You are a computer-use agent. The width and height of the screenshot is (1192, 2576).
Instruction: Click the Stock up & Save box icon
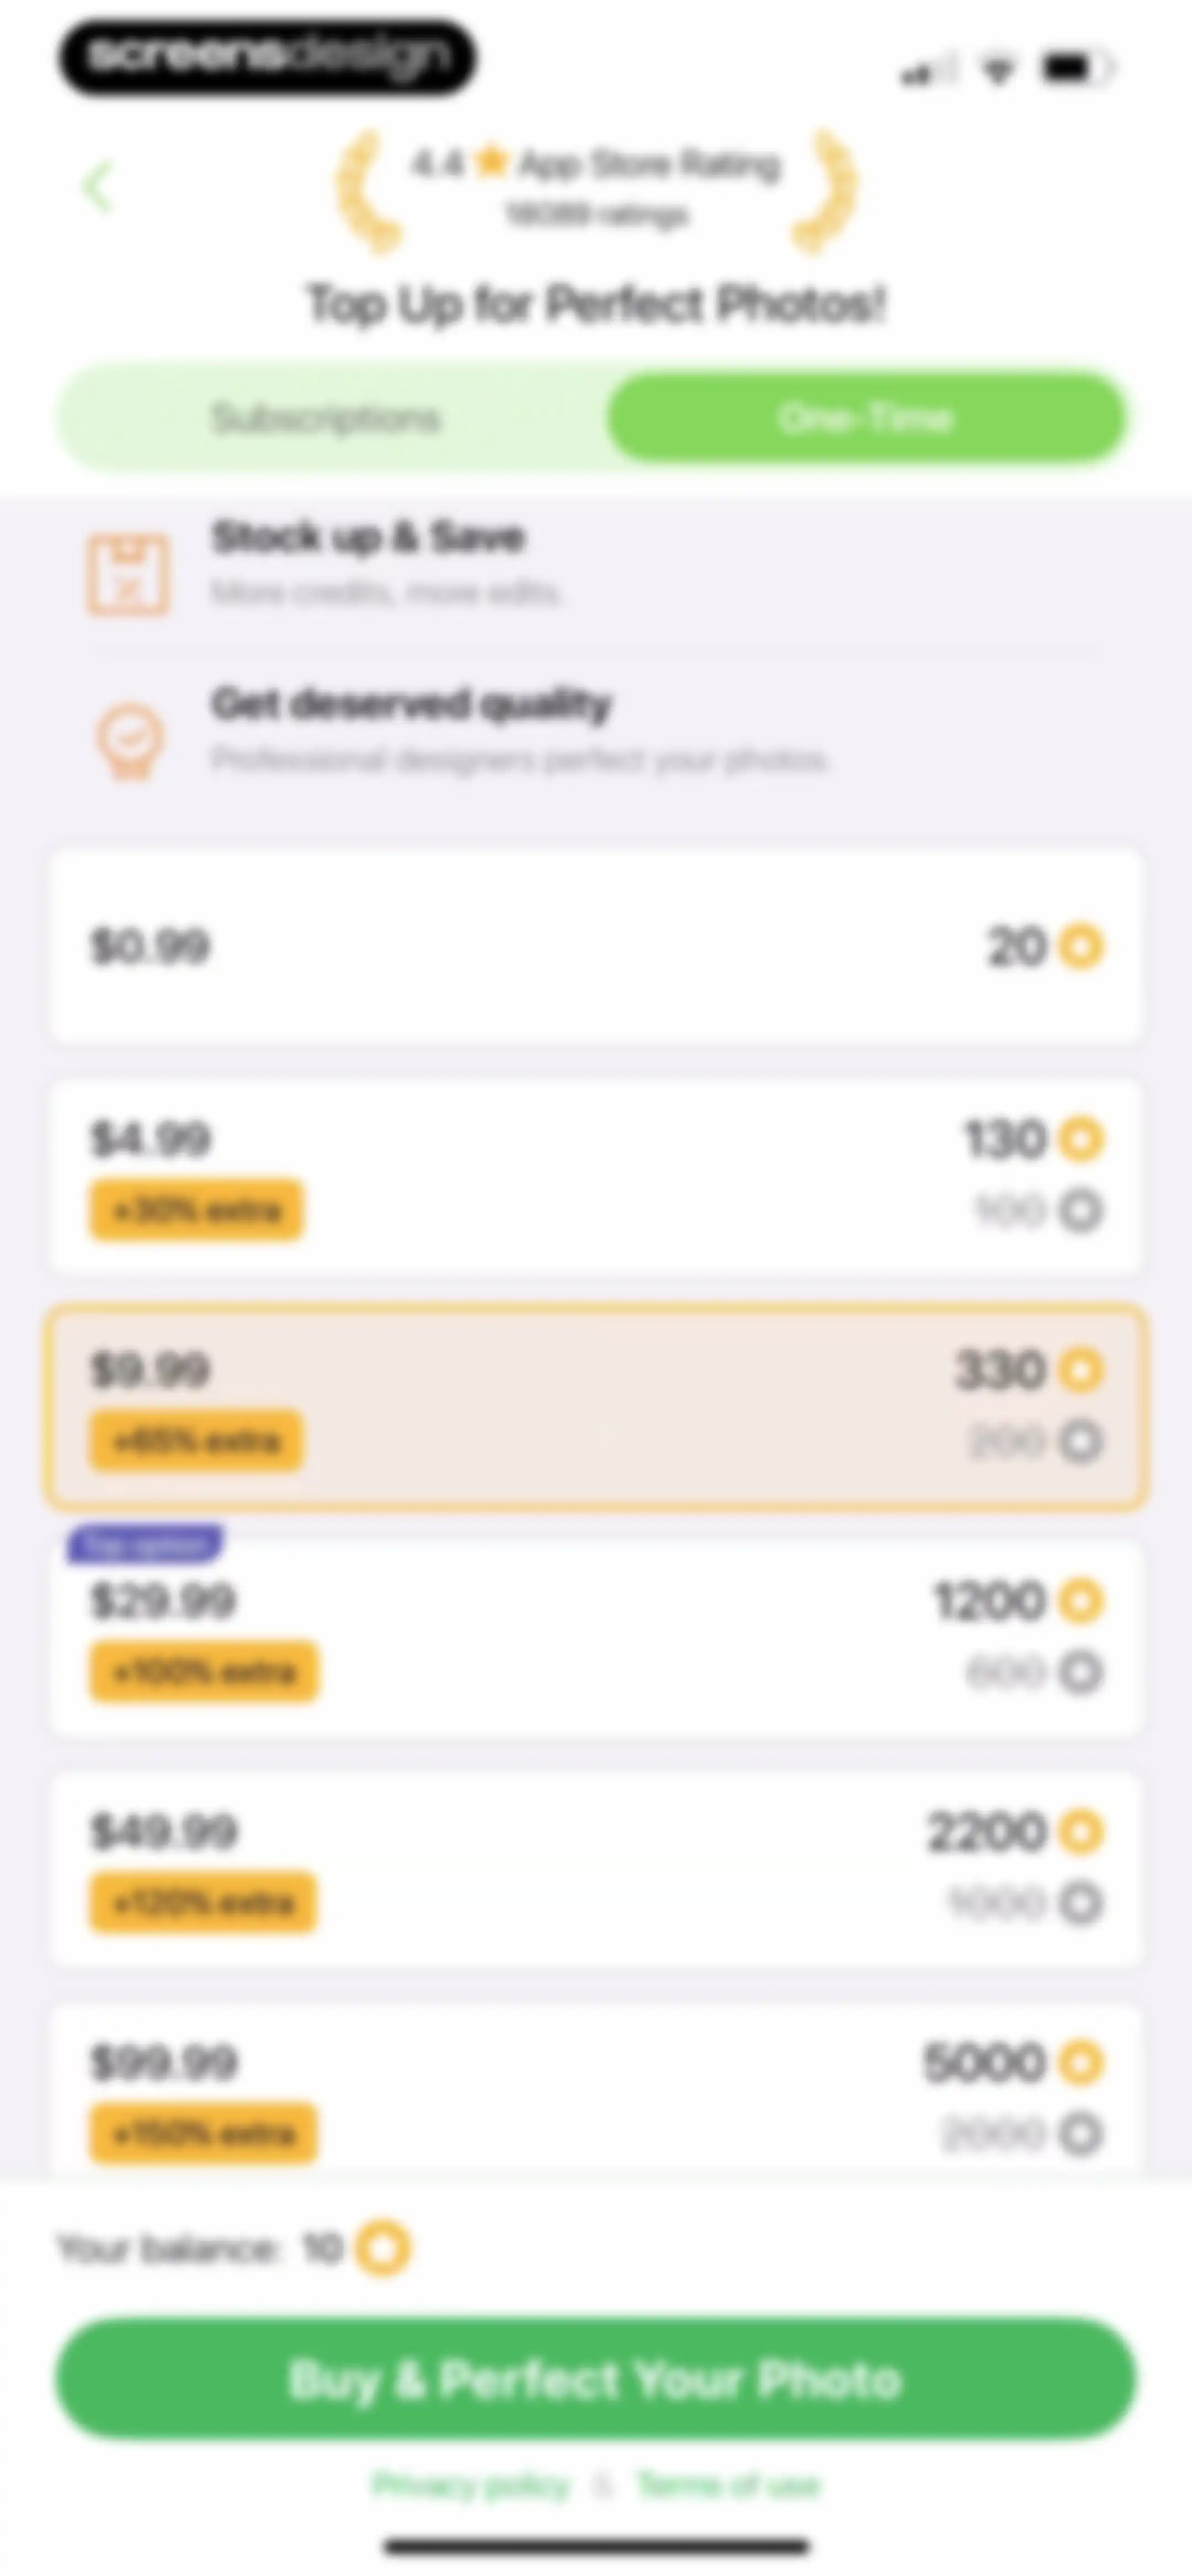coord(127,574)
